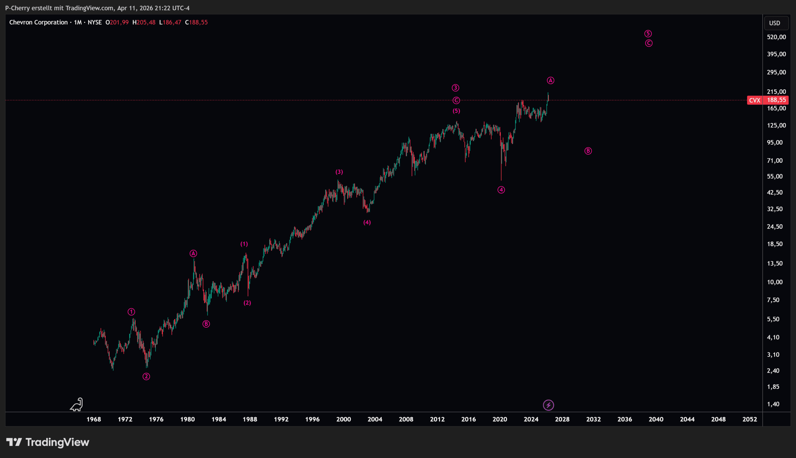Click the TradingView.com header text
796x458 pixels.
(90, 8)
